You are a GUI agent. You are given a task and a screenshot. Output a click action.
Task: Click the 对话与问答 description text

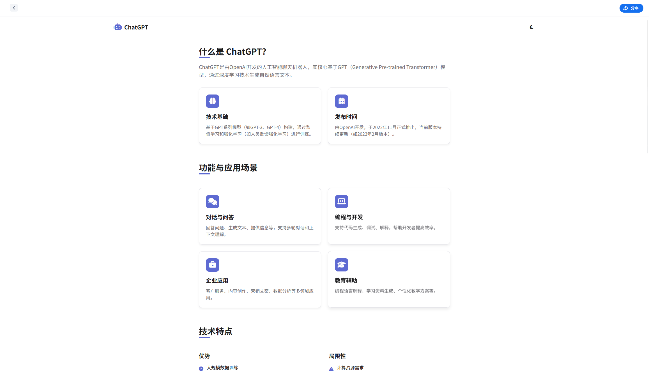[260, 231]
